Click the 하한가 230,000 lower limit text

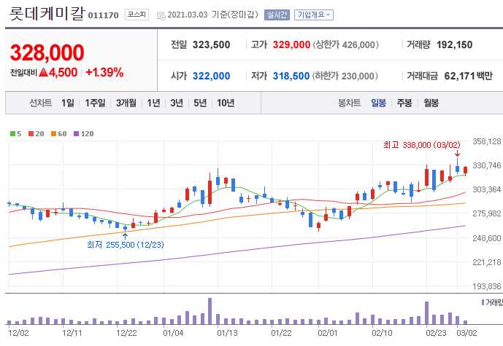346,76
